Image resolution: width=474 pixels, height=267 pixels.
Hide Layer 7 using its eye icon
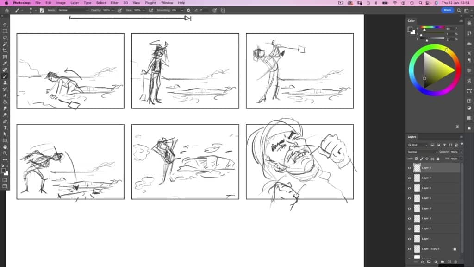[x=409, y=178]
